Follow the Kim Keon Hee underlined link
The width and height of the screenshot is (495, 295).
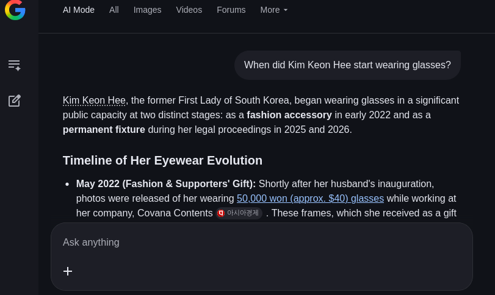point(94,101)
